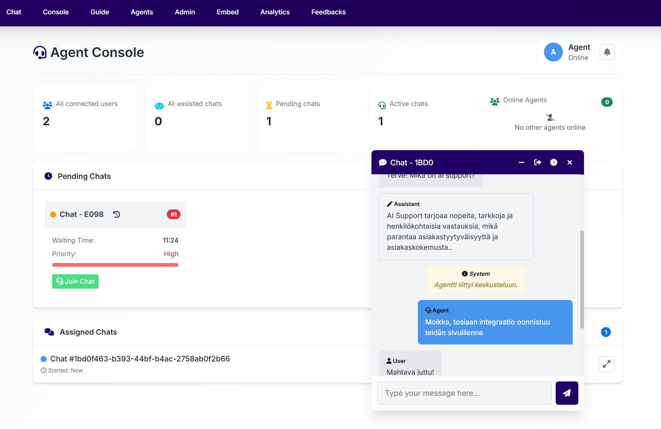This screenshot has height=429, width=661.
Task: Minimize the Chat - 1BD0 popup window
Action: 521,162
